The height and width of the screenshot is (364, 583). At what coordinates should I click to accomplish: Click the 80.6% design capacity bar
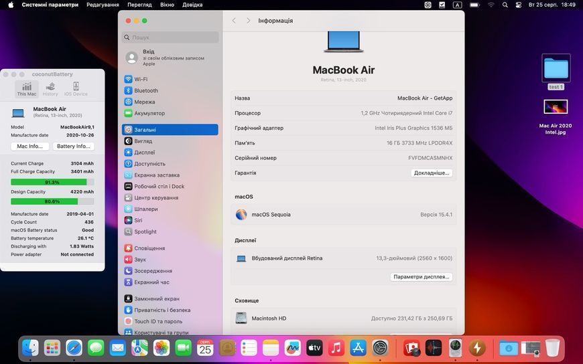click(x=52, y=201)
